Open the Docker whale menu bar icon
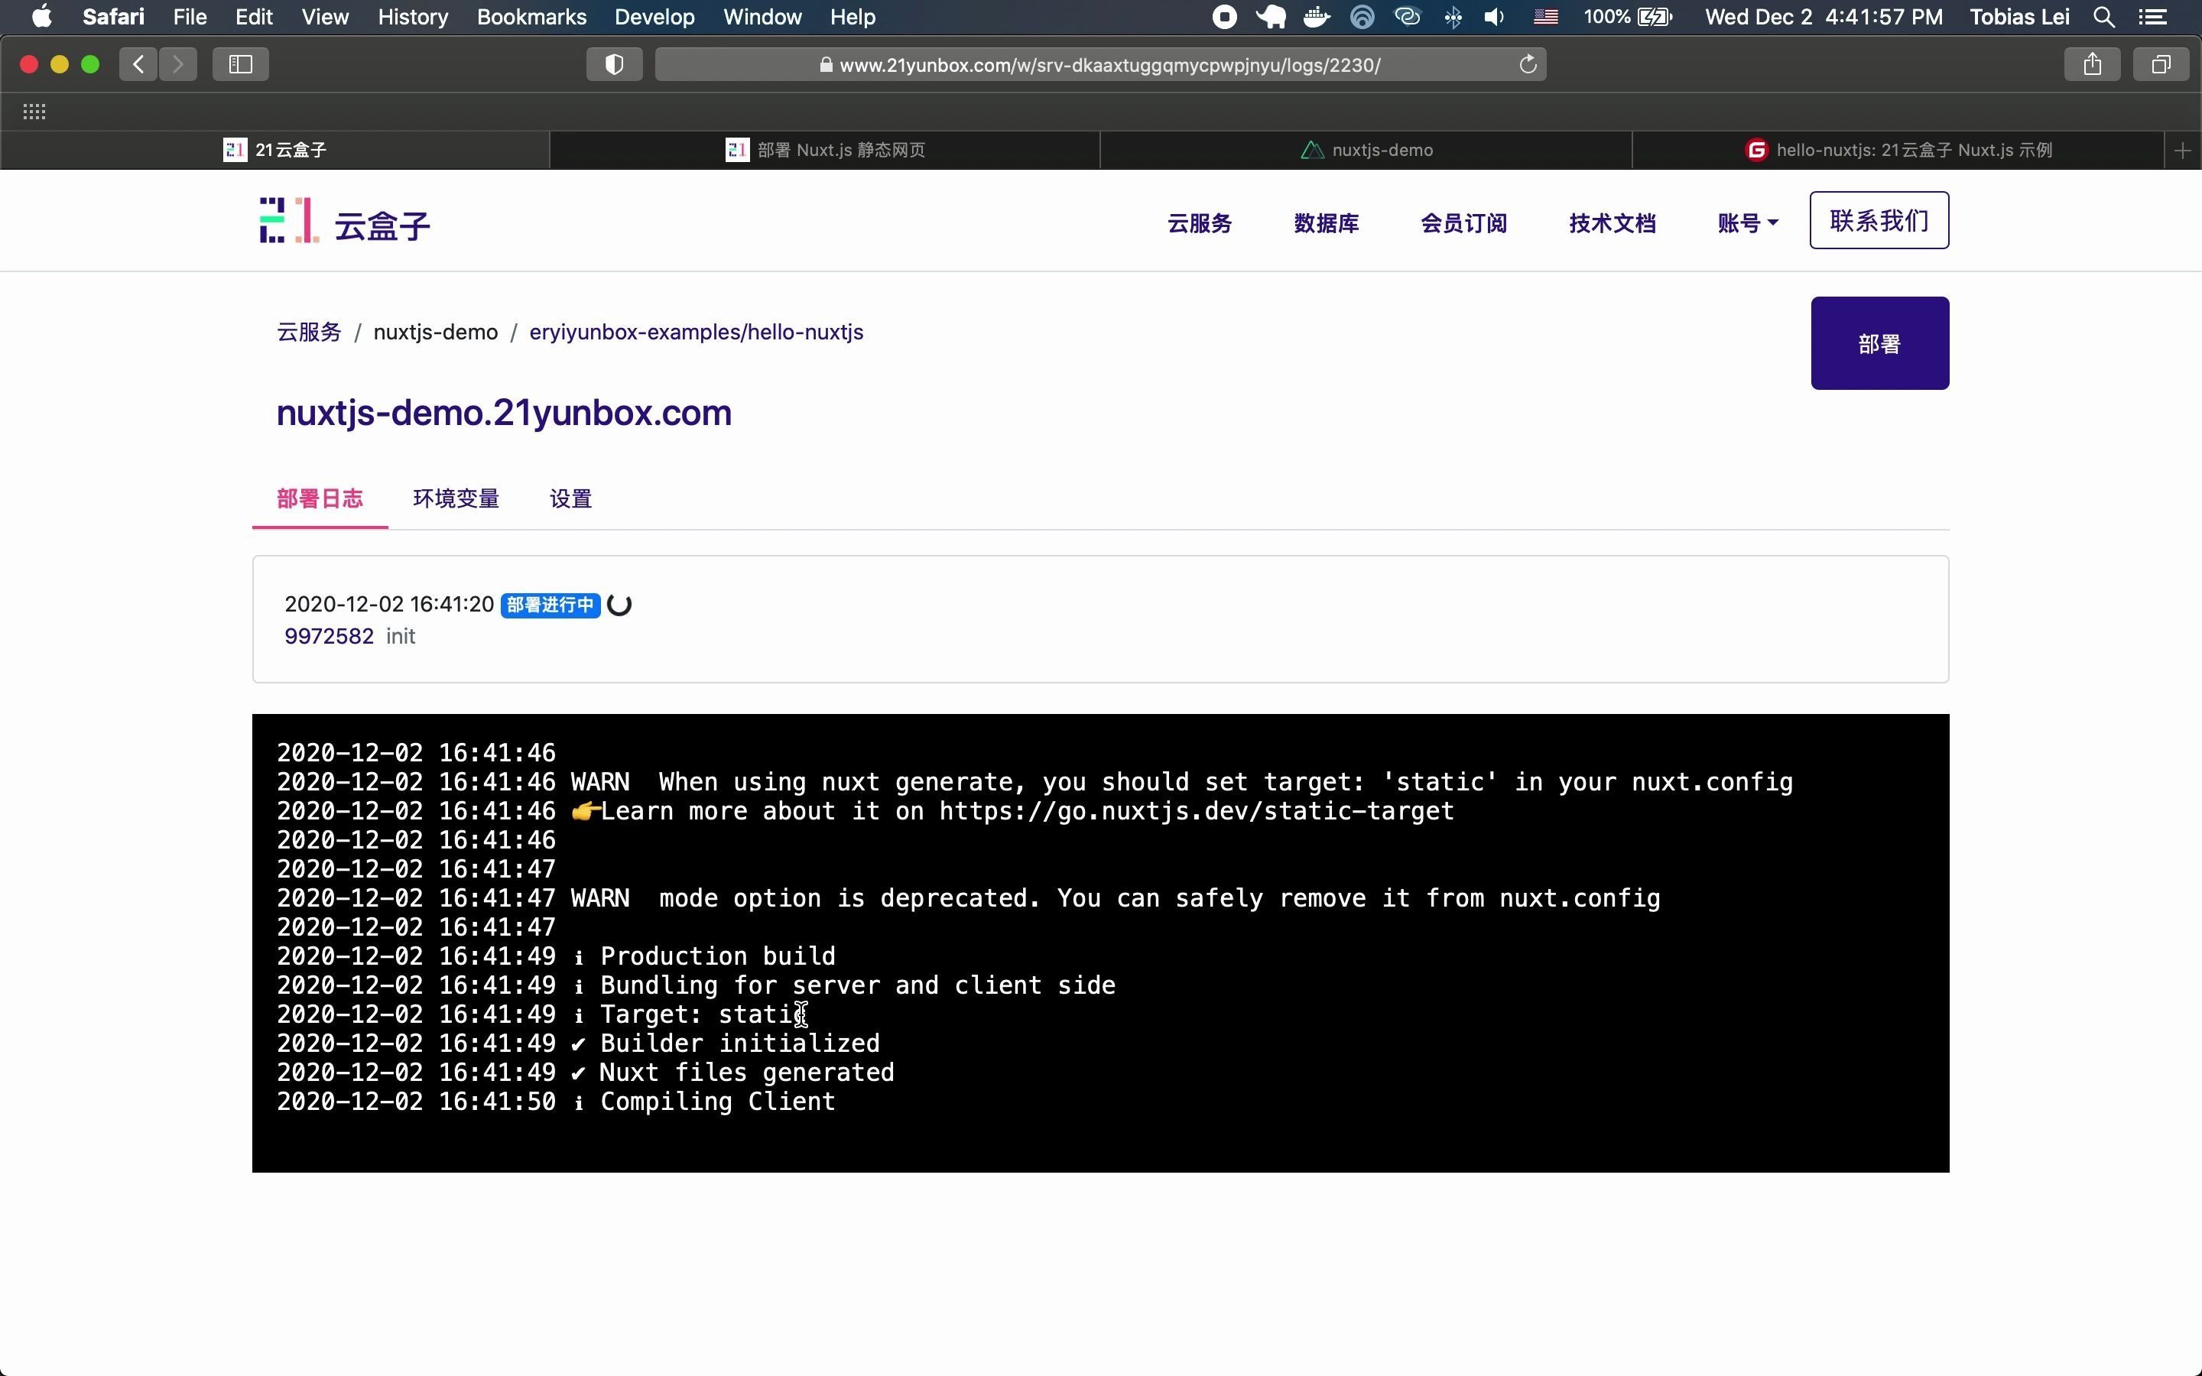 (1316, 16)
